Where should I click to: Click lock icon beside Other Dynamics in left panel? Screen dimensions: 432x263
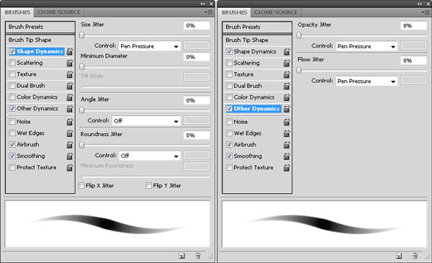point(70,109)
